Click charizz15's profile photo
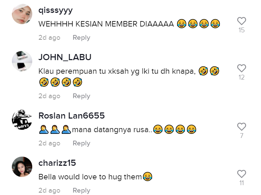The image size is (261, 195). (22, 167)
